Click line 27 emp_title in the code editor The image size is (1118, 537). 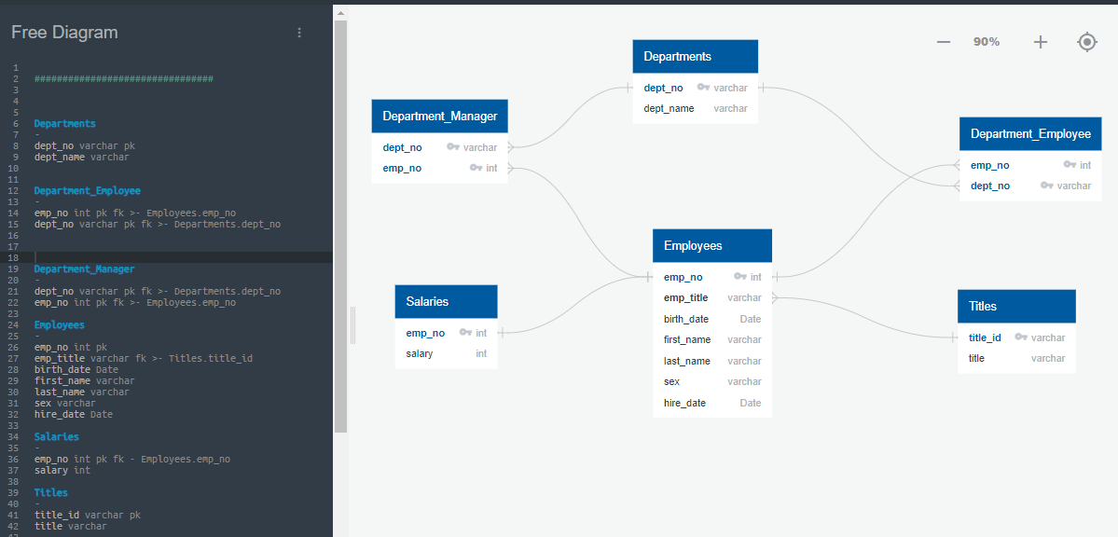tap(59, 358)
